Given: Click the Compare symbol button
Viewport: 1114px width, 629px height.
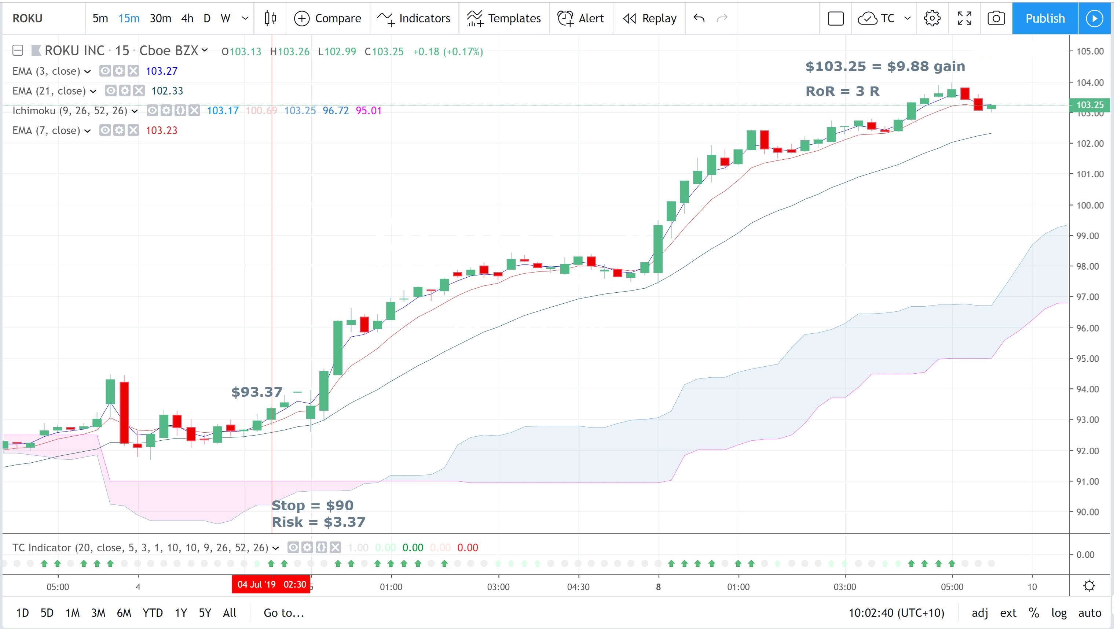Looking at the screenshot, I should (x=327, y=18).
